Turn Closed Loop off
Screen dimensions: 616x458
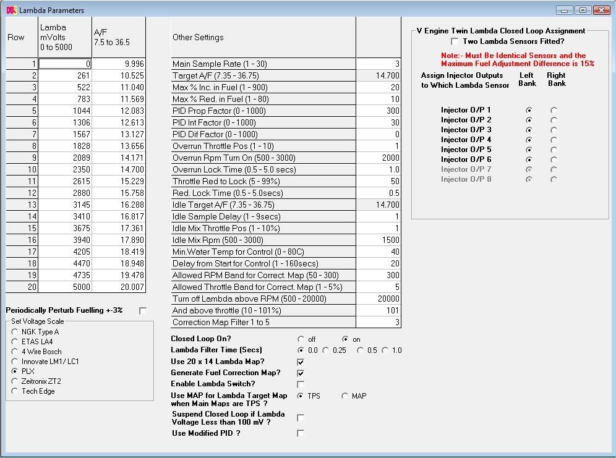(x=301, y=339)
